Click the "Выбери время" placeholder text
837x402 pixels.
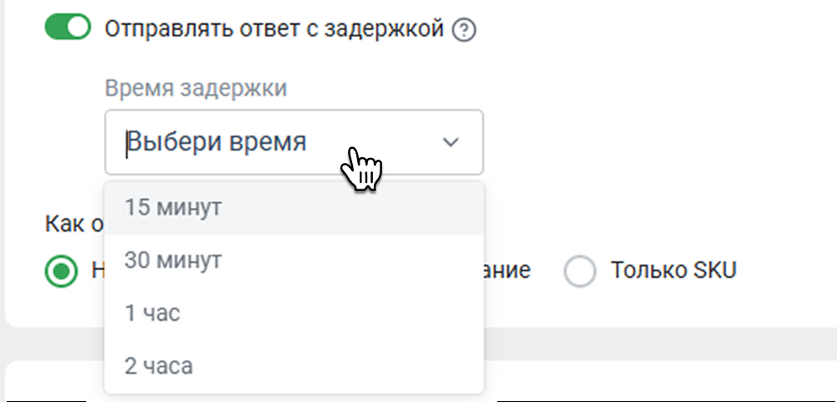(217, 142)
